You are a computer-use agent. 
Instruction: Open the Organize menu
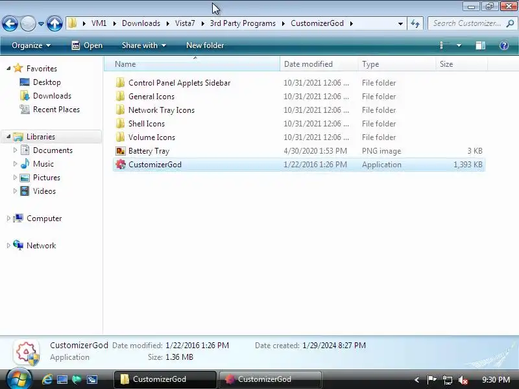pos(31,45)
